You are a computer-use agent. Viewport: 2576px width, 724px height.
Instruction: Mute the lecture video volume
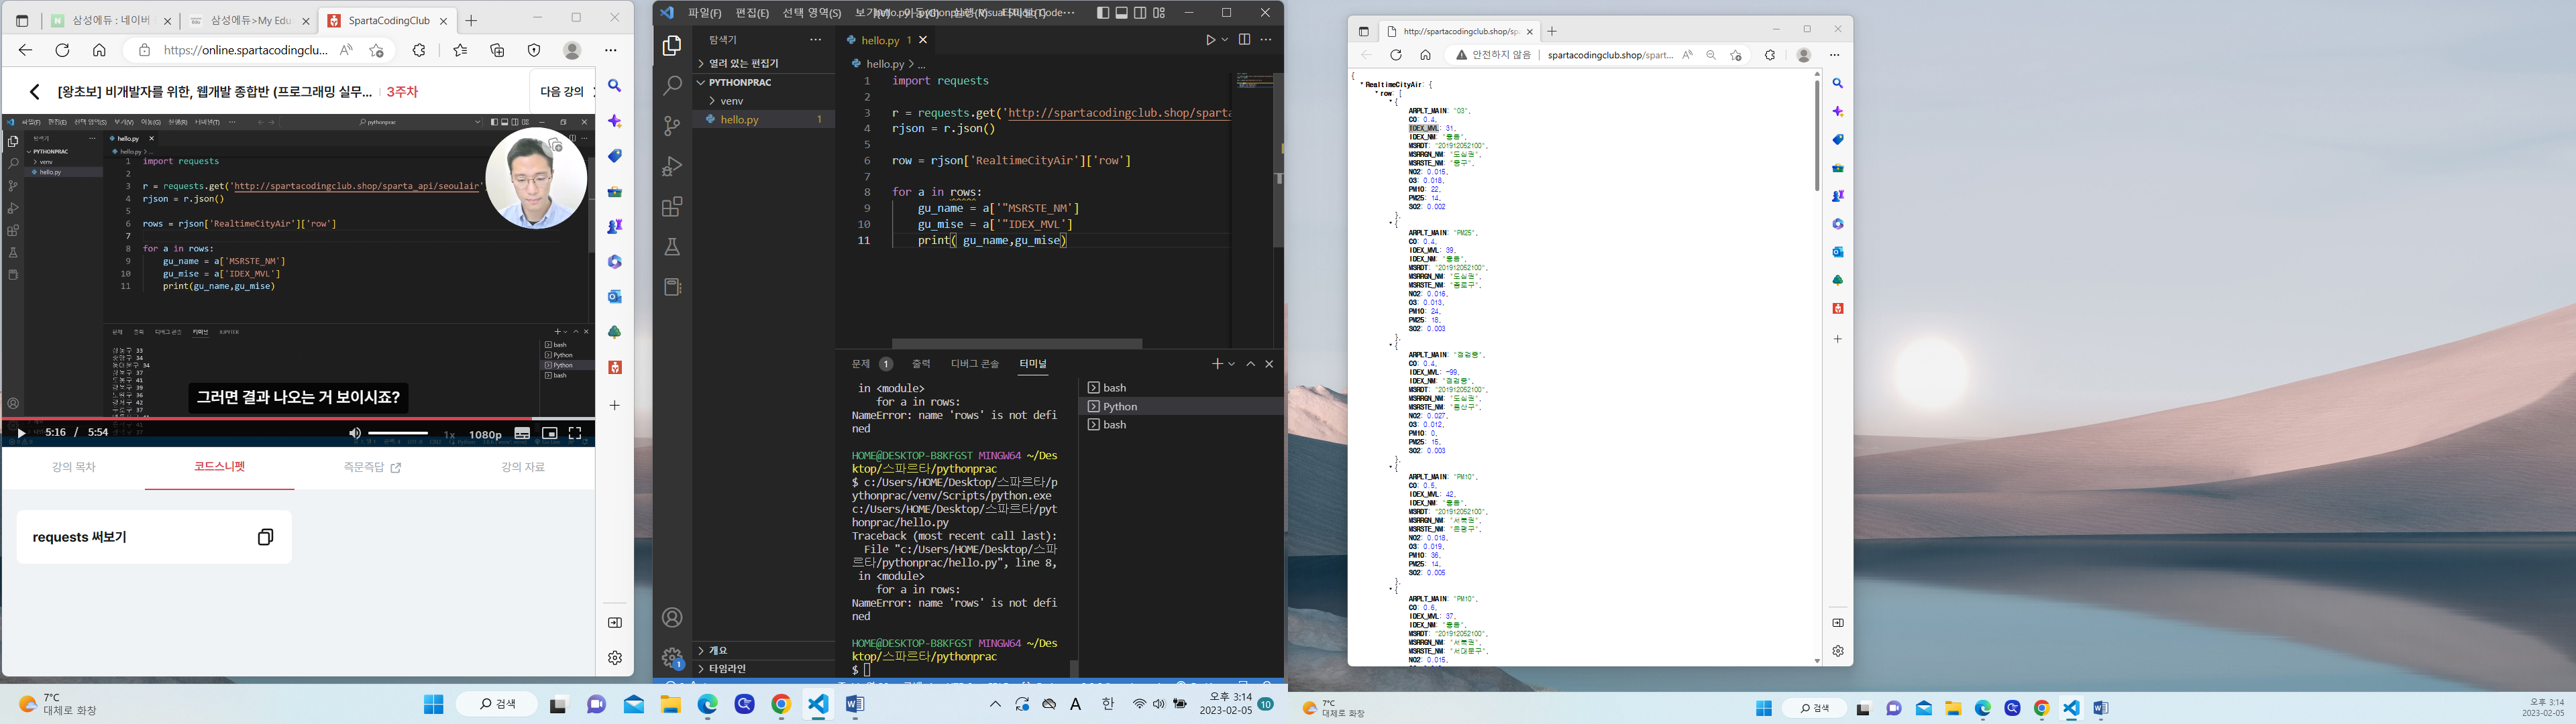point(354,434)
